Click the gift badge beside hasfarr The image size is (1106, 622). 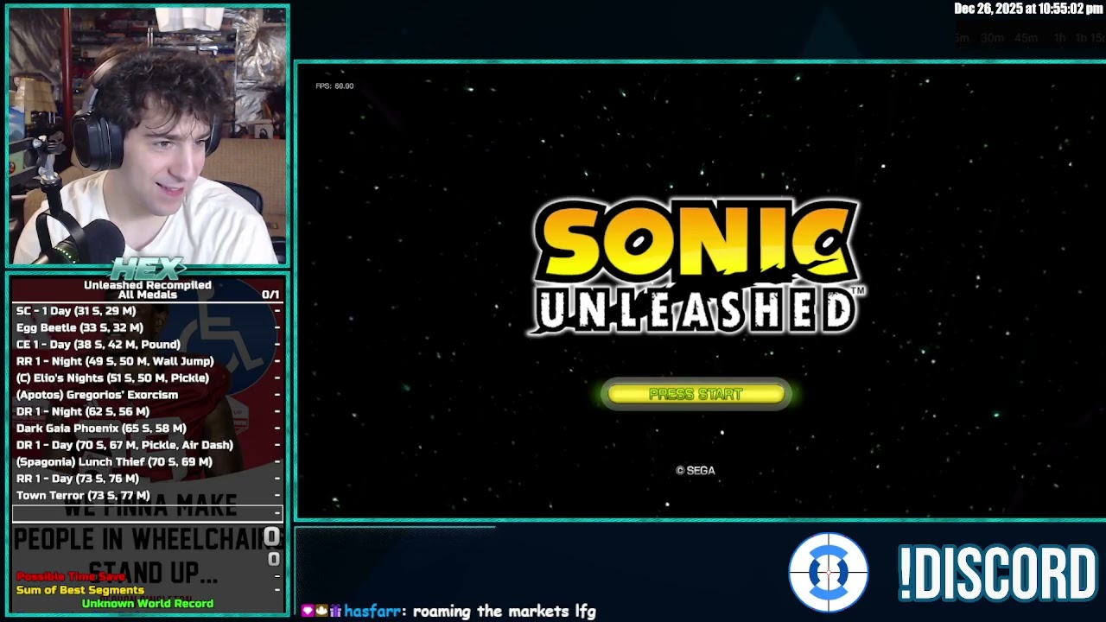[x=335, y=611]
